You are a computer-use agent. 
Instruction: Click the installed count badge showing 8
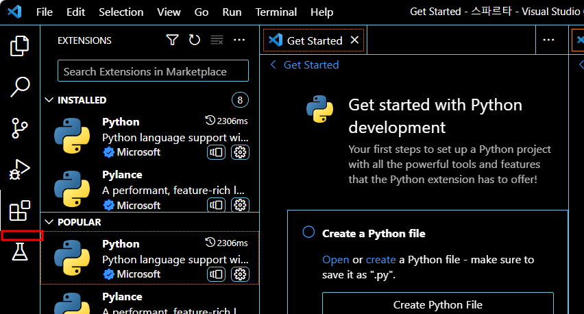tap(240, 100)
